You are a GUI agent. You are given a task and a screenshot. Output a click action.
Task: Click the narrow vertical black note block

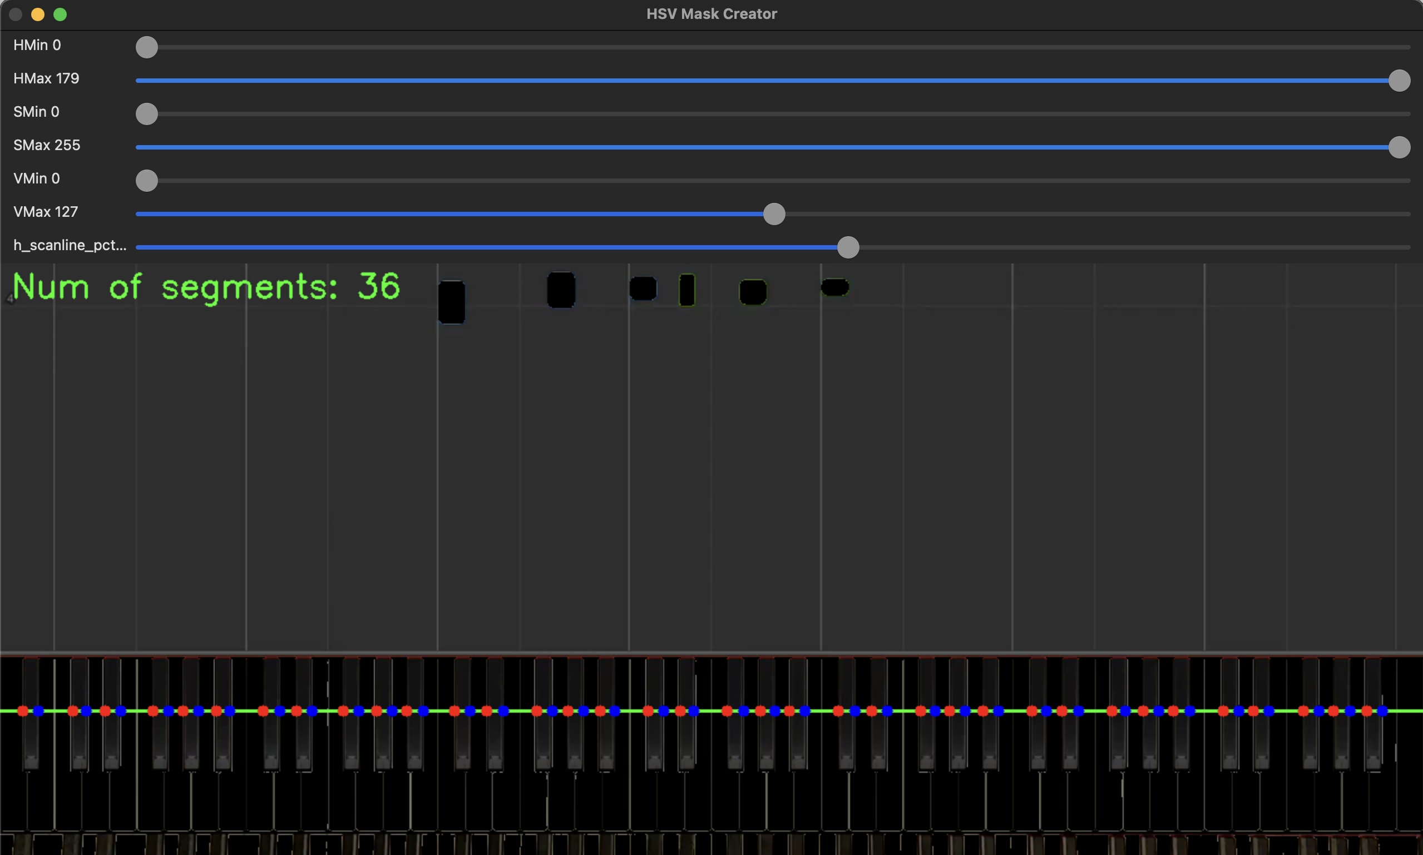click(x=686, y=290)
